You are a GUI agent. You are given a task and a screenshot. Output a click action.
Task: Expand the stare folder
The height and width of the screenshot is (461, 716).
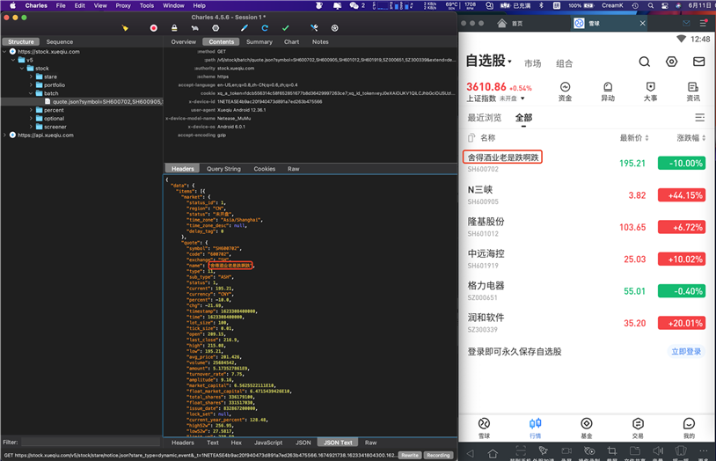pos(31,77)
